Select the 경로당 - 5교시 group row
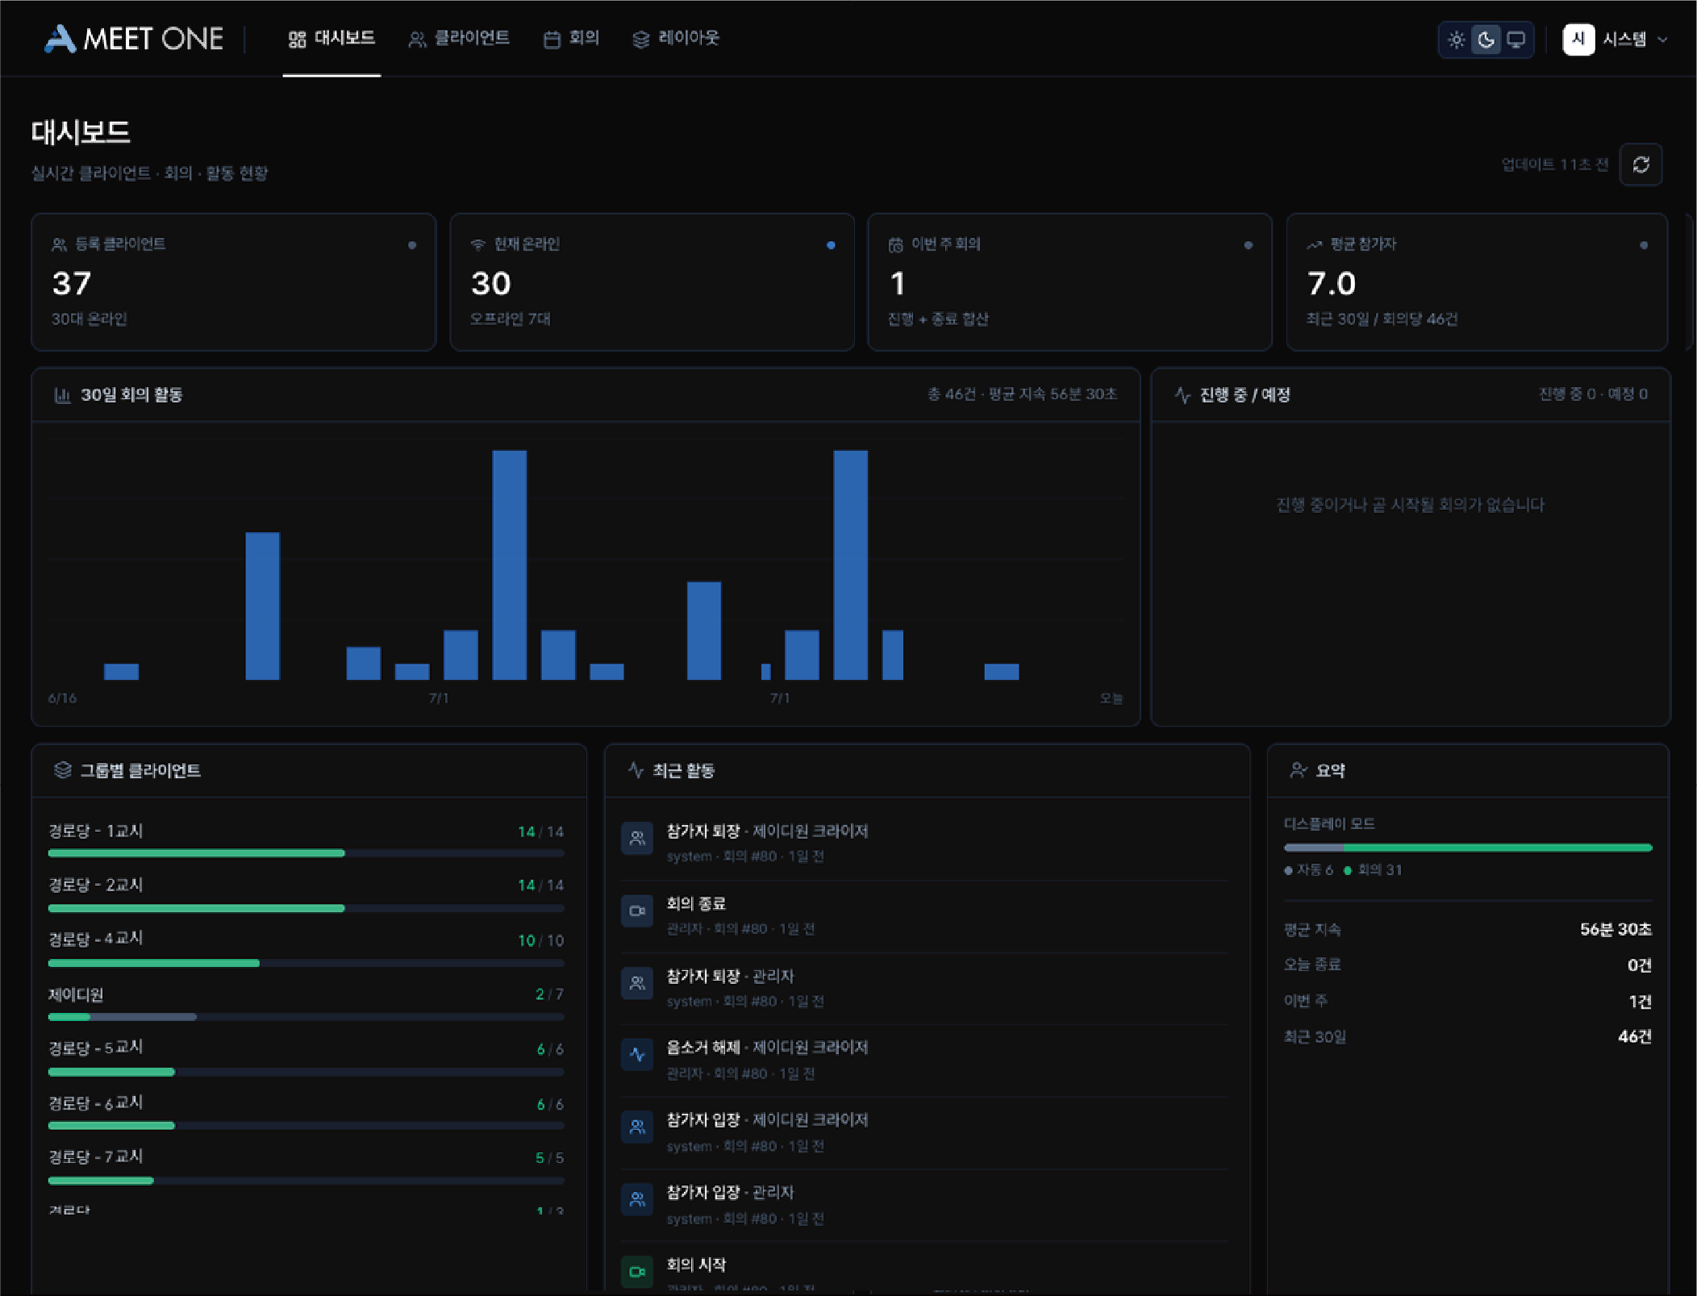The width and height of the screenshot is (1697, 1296). click(x=306, y=1058)
